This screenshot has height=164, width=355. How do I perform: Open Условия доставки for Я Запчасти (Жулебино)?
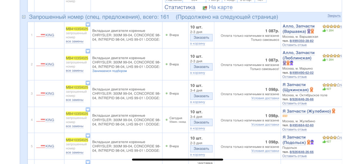(265, 124)
